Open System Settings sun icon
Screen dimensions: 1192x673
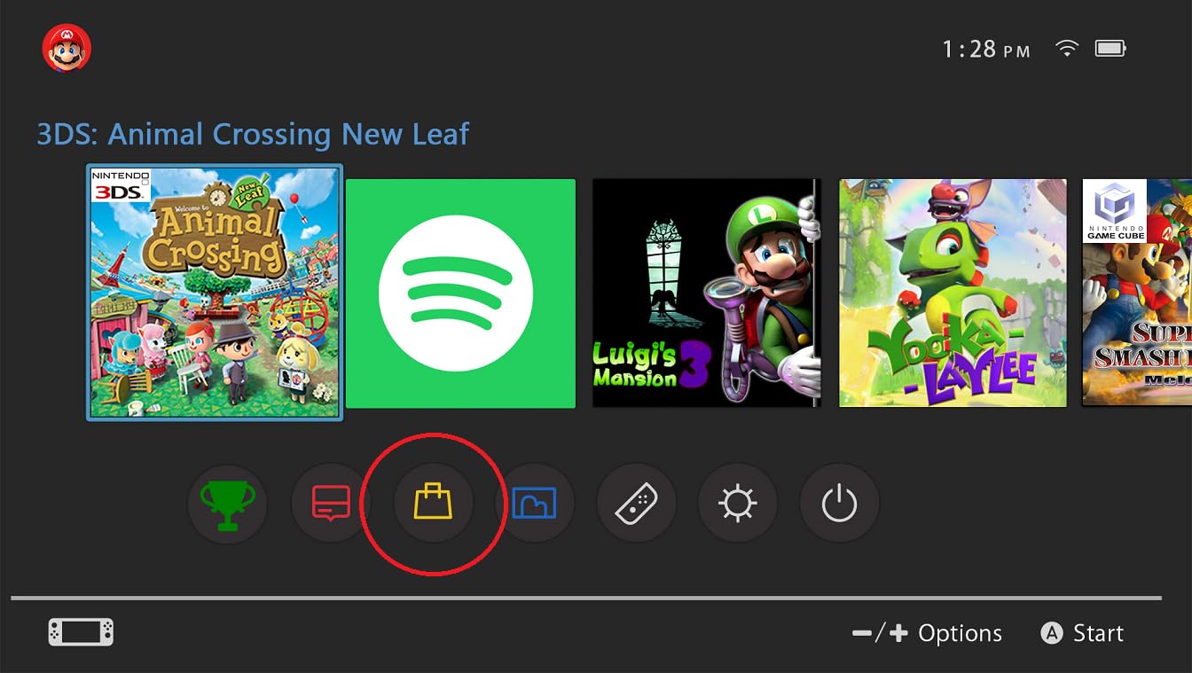[738, 505]
